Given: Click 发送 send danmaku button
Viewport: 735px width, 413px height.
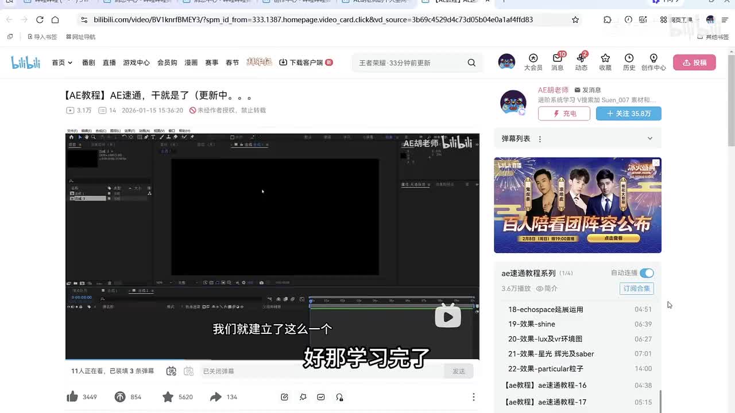Looking at the screenshot, I should pyautogui.click(x=459, y=371).
